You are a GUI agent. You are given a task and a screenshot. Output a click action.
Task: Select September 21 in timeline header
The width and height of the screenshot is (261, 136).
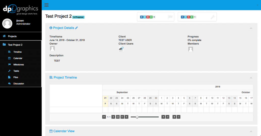tap(105, 98)
